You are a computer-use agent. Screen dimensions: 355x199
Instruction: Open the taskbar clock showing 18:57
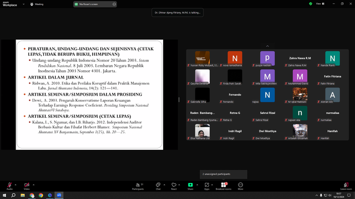pyautogui.click(x=339, y=195)
